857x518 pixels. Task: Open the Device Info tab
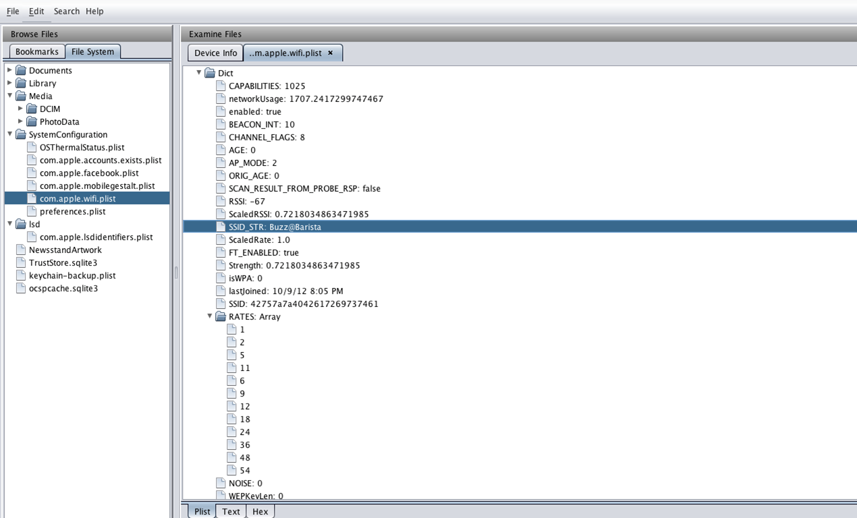(x=215, y=53)
